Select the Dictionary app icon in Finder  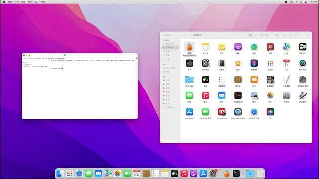(x=270, y=47)
